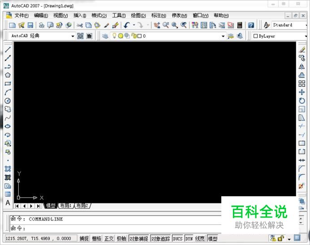The height and width of the screenshot is (245, 310).
Task: Open the status bar tray menu arrow
Action: point(289,239)
